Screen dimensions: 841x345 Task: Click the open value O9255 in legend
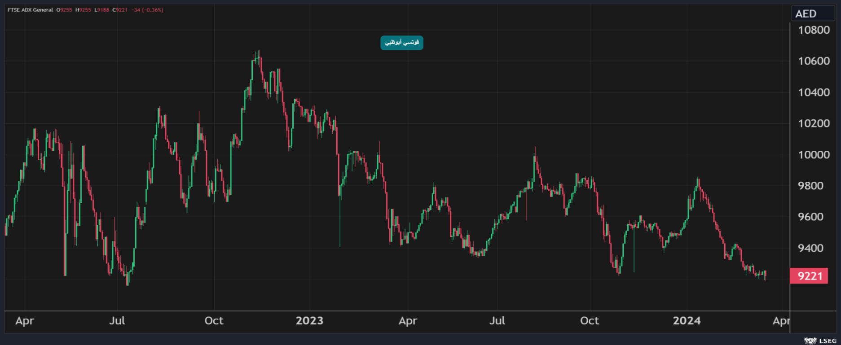pos(64,10)
